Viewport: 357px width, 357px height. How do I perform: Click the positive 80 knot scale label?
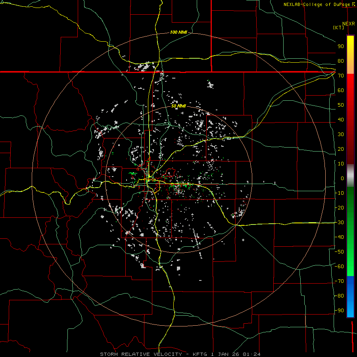[x=341, y=61]
